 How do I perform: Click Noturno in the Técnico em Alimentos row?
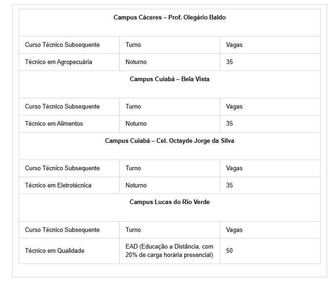pos(136,124)
